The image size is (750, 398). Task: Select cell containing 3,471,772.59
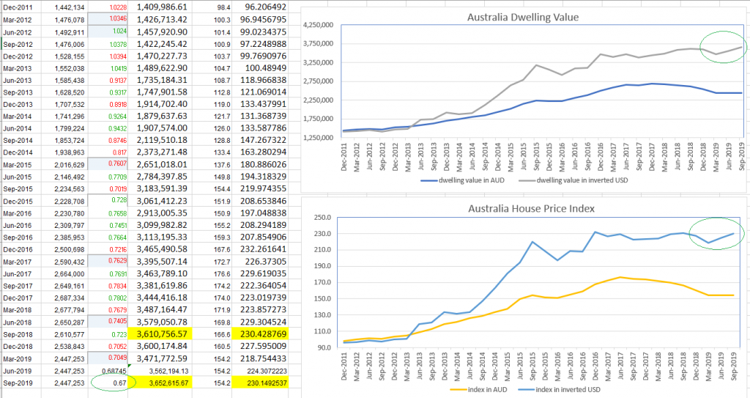(162, 358)
